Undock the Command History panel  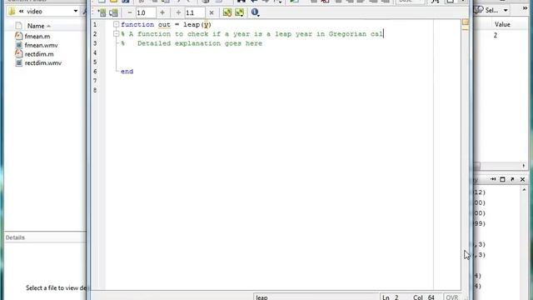(512, 179)
